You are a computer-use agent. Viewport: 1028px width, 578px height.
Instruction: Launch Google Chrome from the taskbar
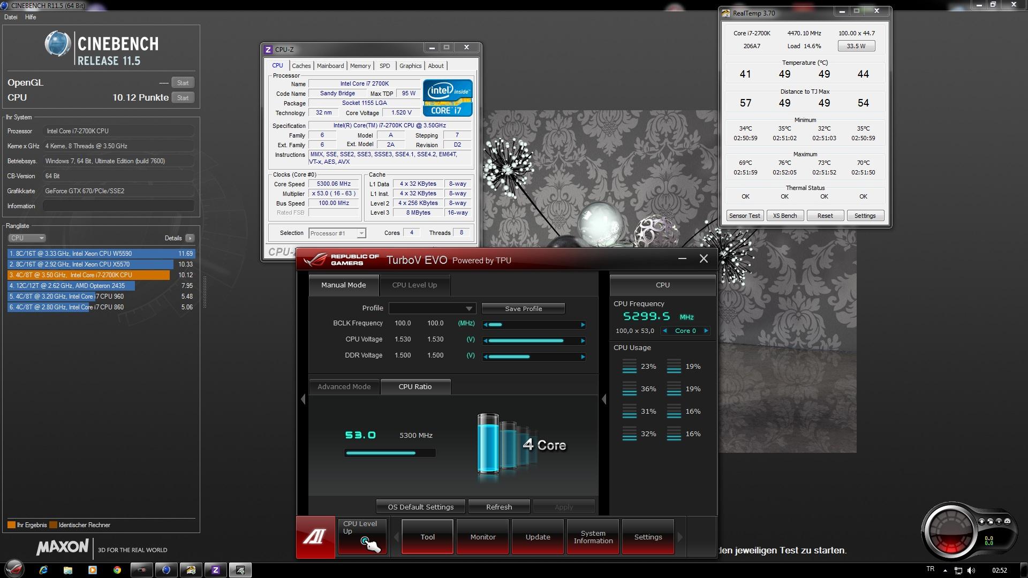(x=117, y=570)
